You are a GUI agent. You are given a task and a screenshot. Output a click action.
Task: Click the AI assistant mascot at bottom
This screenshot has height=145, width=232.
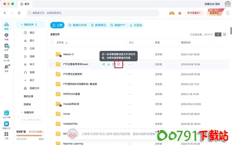point(73,134)
